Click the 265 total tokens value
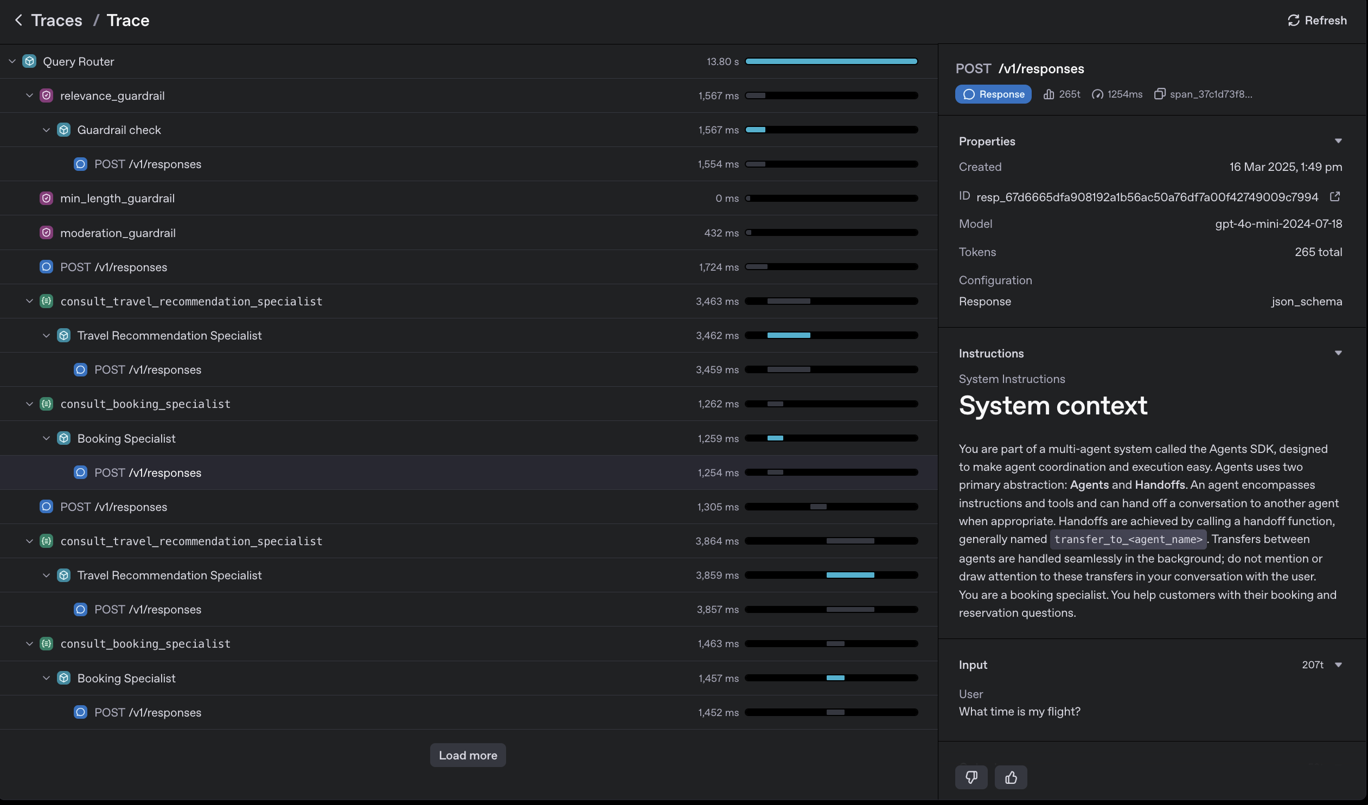Screen dimensions: 1368x805 pyautogui.click(x=1318, y=252)
